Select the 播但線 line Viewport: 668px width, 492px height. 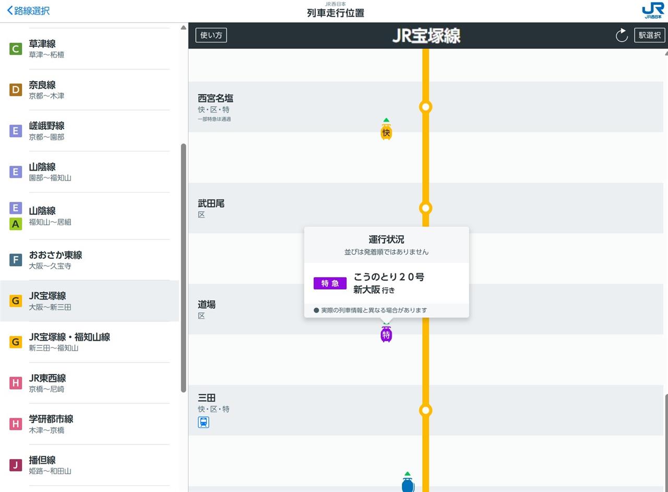tap(90, 465)
